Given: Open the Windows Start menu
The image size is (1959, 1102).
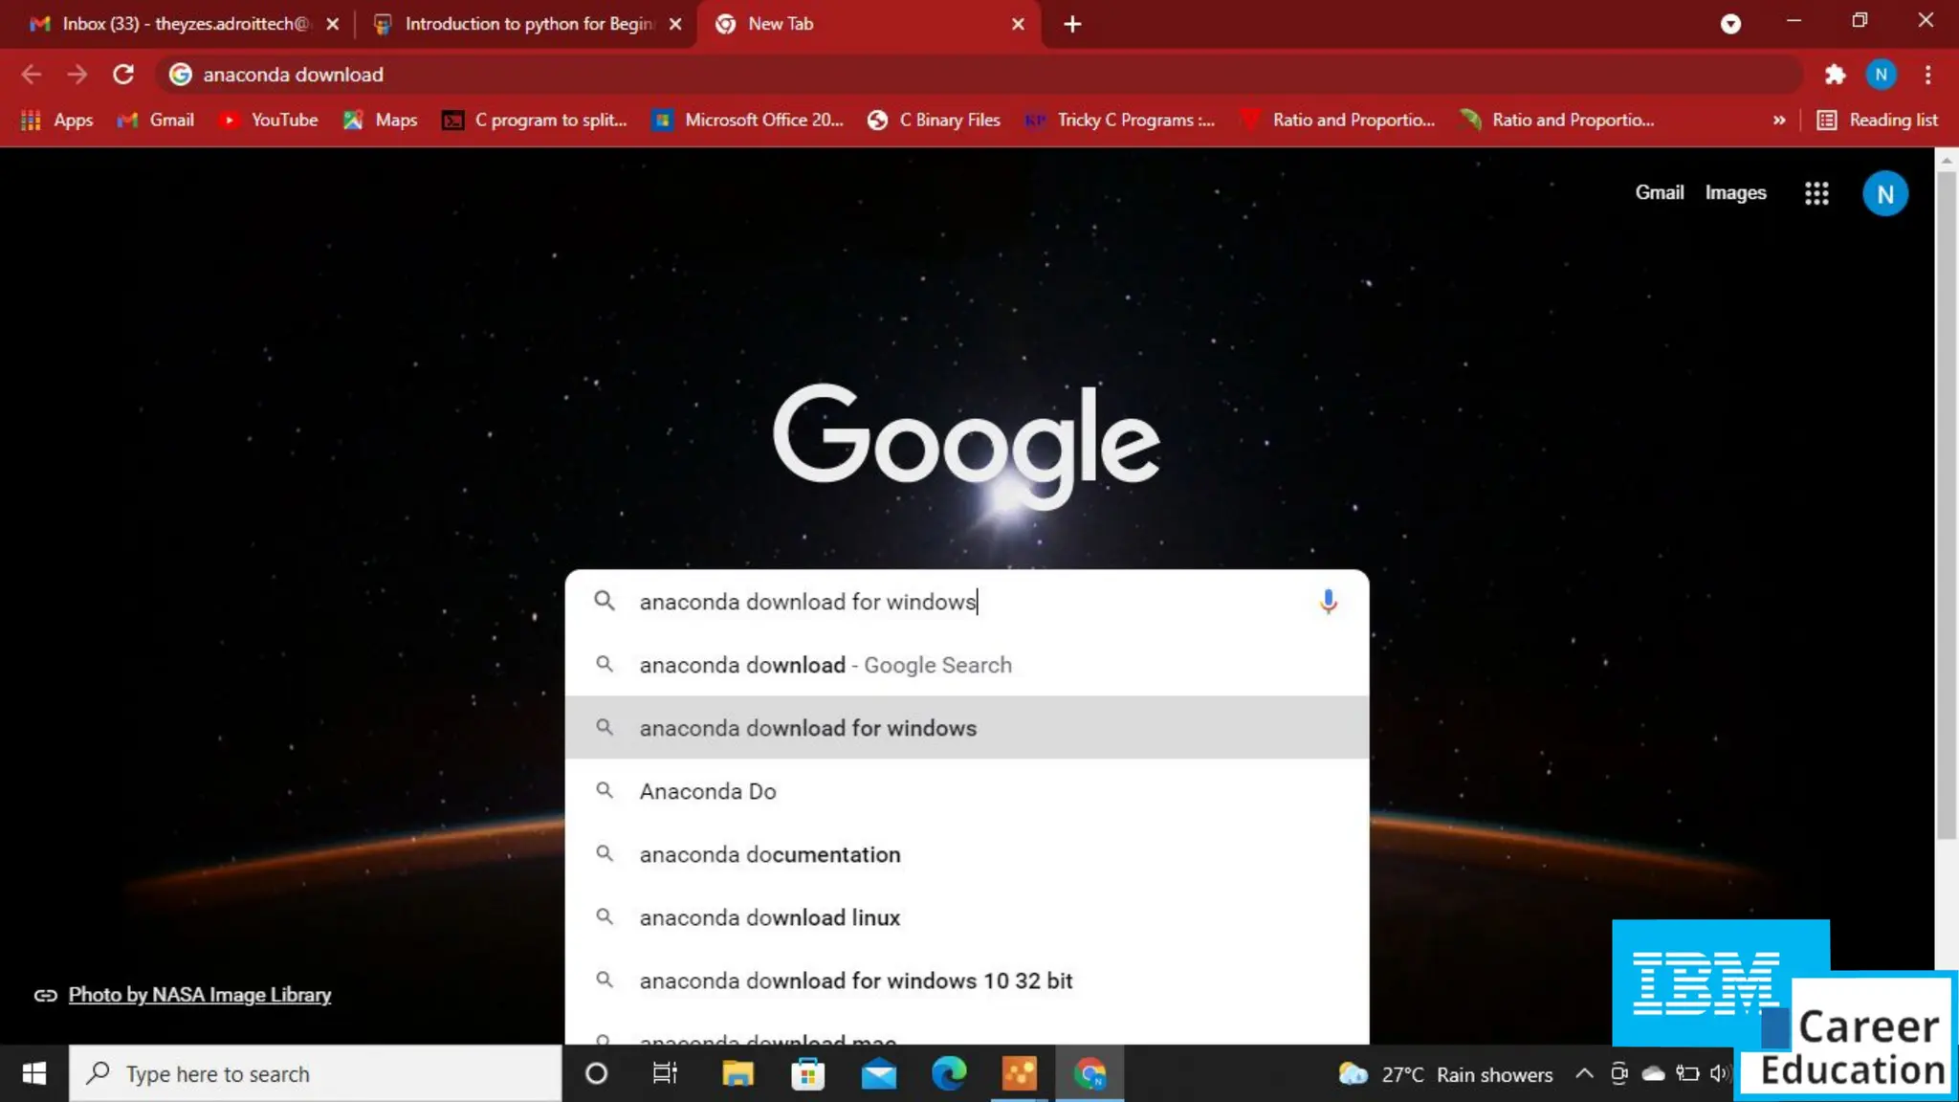Looking at the screenshot, I should pos(33,1073).
